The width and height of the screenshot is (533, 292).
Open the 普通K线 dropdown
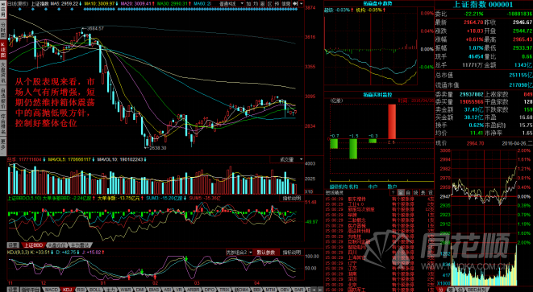tap(227, 3)
